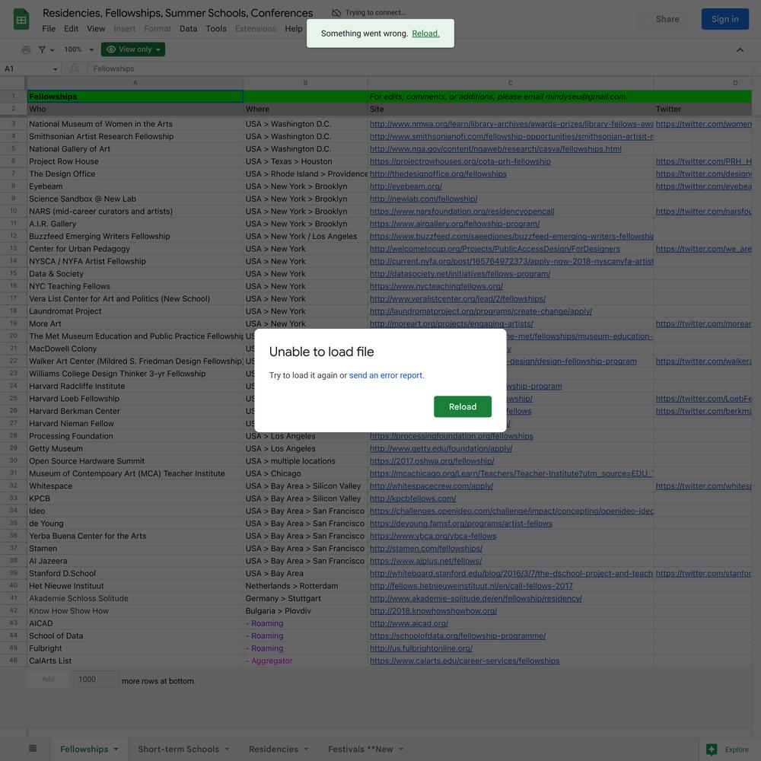761x761 pixels.
Task: Collapse the toolbar with the up chevron
Action: click(740, 49)
